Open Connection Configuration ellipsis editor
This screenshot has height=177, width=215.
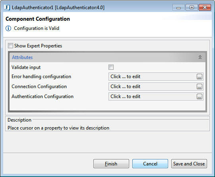click(200, 87)
